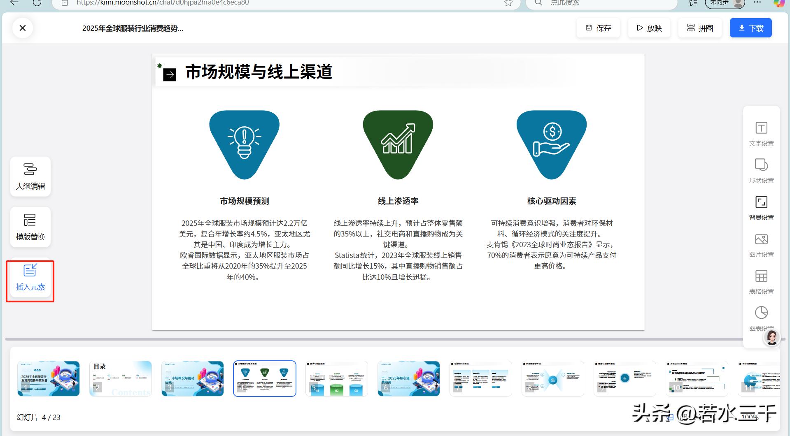Select slide 9 thumbnail
Screen dimensions: 790x436
pyautogui.click(x=625, y=378)
